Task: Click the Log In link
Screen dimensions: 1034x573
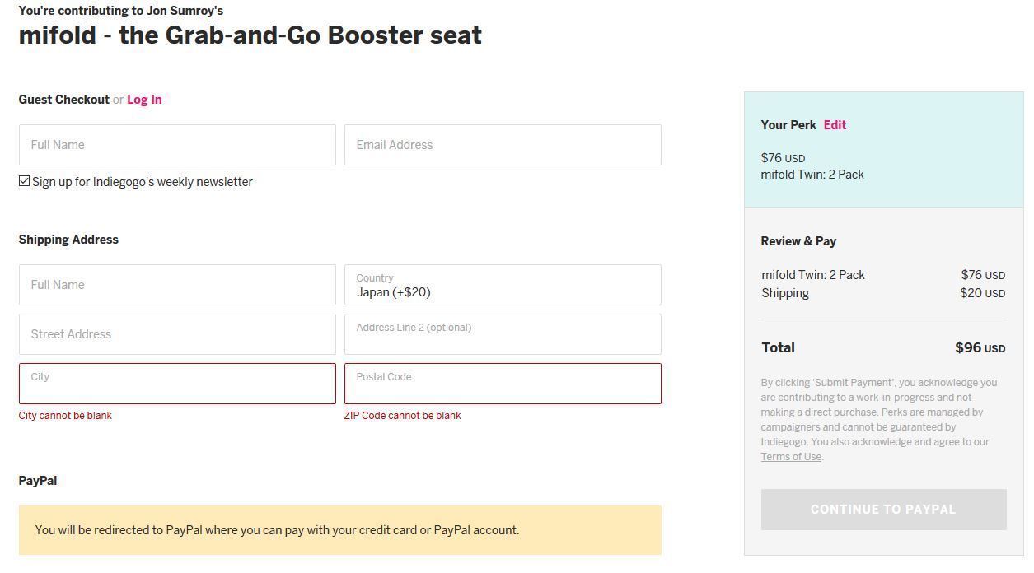Action: click(x=144, y=100)
